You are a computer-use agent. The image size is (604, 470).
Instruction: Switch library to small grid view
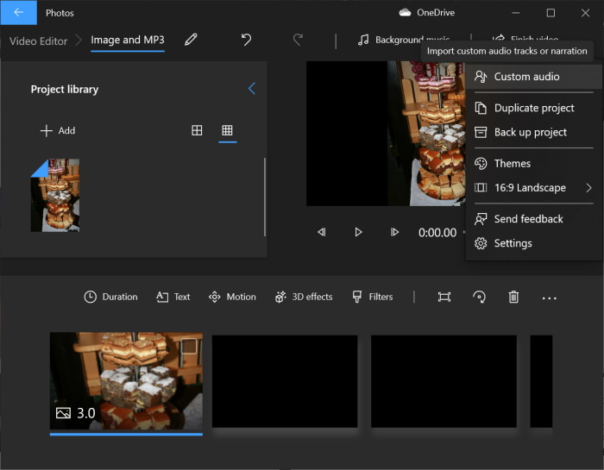pos(227,130)
